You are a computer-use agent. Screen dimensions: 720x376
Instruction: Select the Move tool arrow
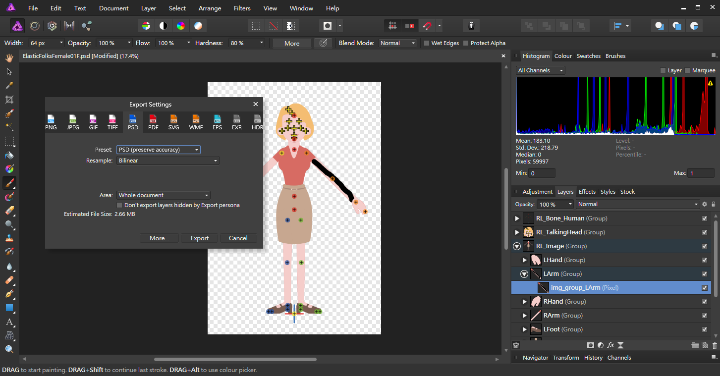[x=9, y=72]
